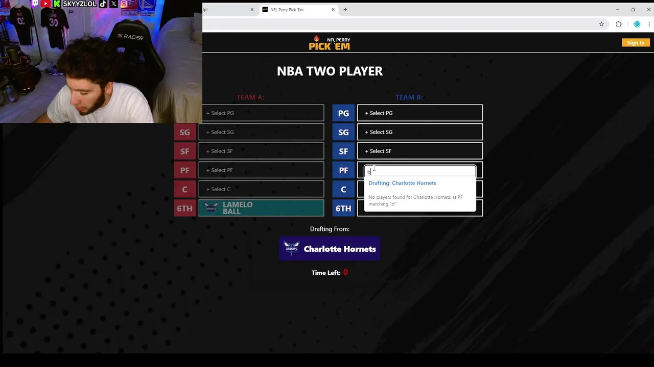The image size is (654, 367).
Task: Click the 'TEAM A:' label
Action: (x=250, y=97)
